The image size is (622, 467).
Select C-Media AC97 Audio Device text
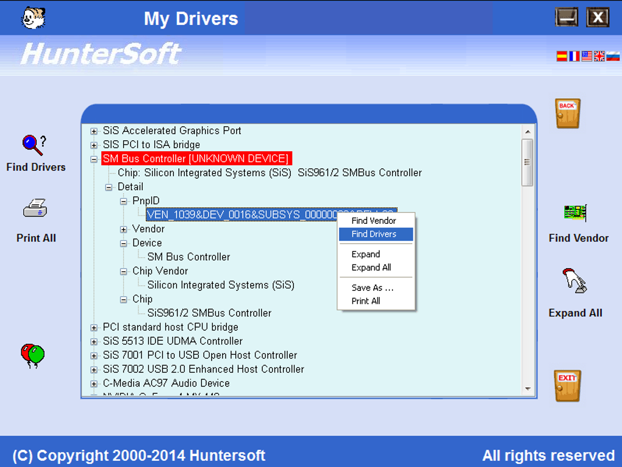[x=166, y=383]
